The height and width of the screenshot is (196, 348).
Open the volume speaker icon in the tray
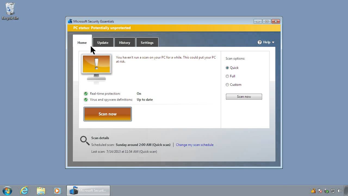[340, 191]
